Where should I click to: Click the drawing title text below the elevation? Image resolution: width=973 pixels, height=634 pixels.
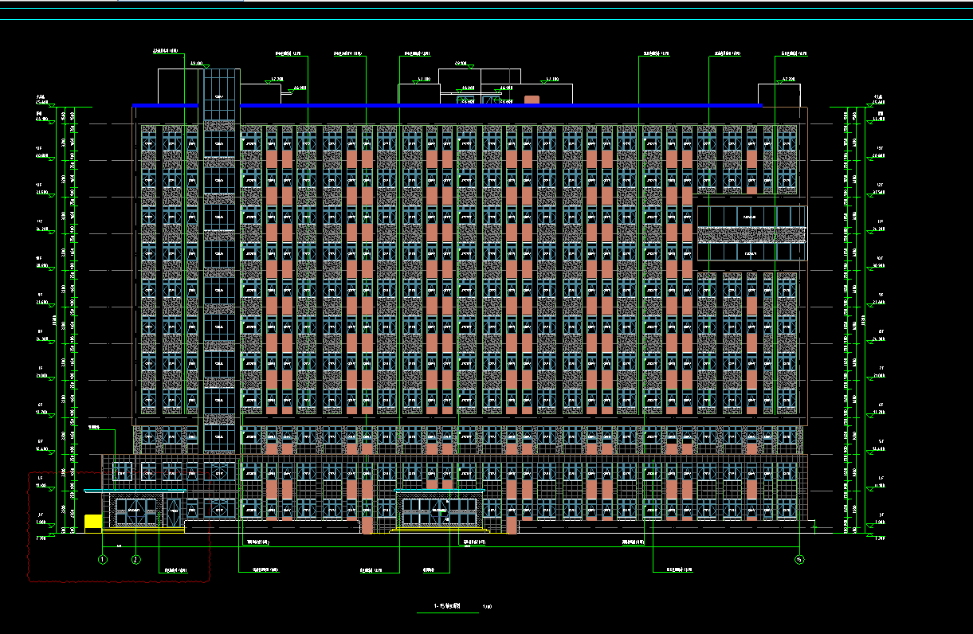pos(446,607)
